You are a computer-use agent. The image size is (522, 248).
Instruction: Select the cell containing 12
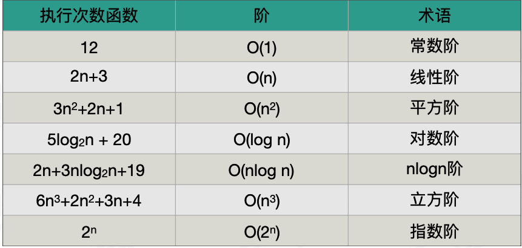point(89,46)
